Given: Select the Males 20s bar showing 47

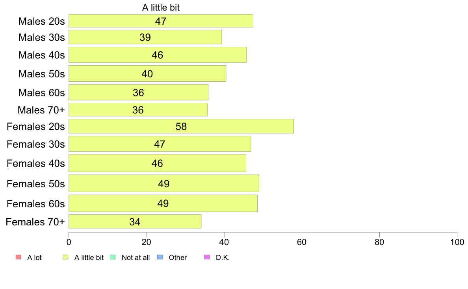Looking at the screenshot, I should (x=161, y=21).
